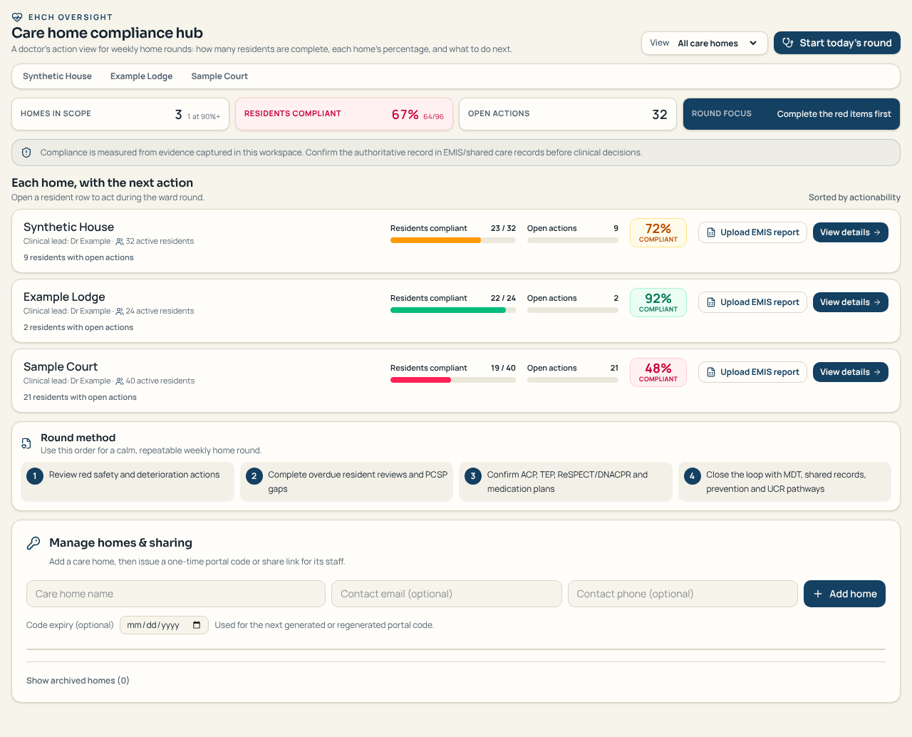
Task: View details for Sample Court
Action: (x=851, y=372)
